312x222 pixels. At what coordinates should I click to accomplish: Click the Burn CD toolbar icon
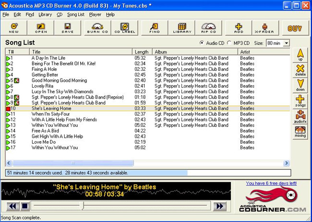[97, 28]
